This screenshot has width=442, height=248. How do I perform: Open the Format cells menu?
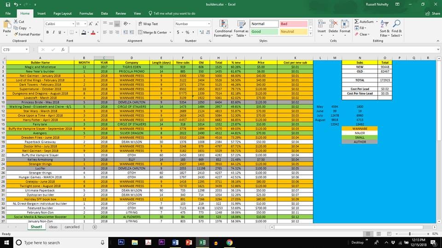pos(345,27)
